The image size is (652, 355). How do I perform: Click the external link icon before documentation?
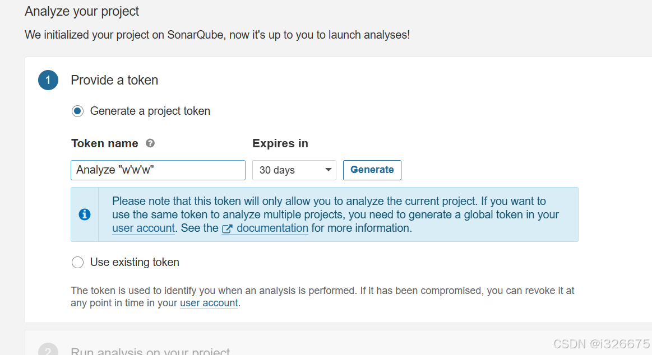click(x=227, y=228)
